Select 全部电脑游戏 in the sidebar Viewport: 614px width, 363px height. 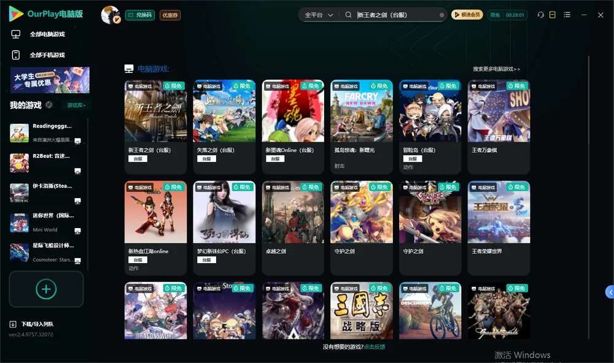pyautogui.click(x=38, y=34)
